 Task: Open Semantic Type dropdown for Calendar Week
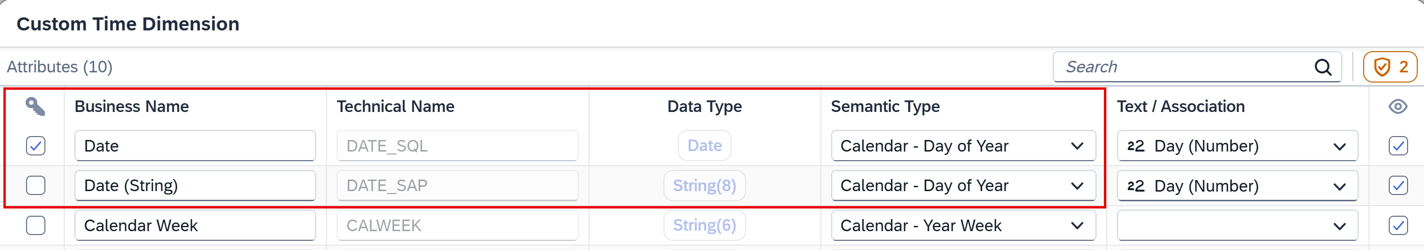point(963,225)
